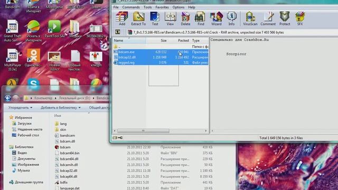This screenshot has height=190, width=338.
Task: Run the Test archive tool
Action: pos(155,19)
